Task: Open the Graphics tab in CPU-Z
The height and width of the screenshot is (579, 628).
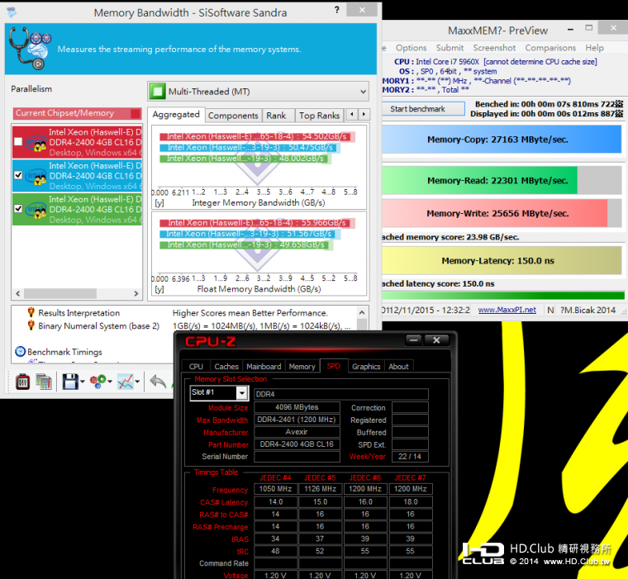Action: [x=366, y=367]
